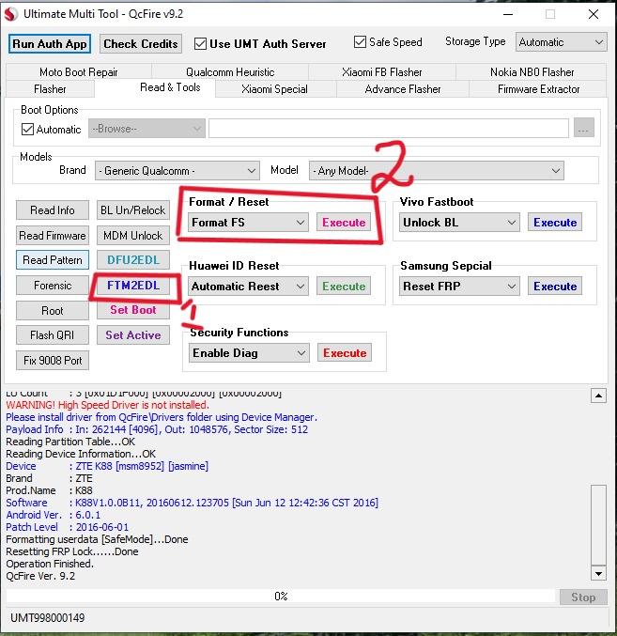Expand the Model Any Model dropdown
The image size is (617, 636).
click(437, 170)
